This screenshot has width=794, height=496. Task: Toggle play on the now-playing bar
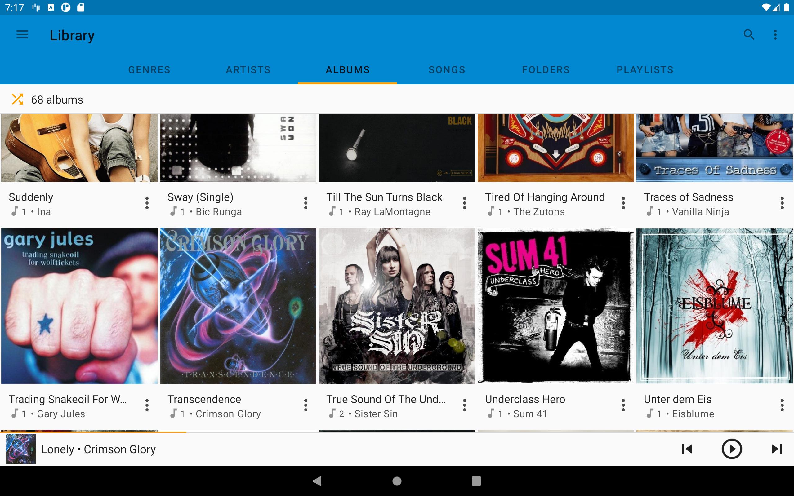pyautogui.click(x=732, y=449)
